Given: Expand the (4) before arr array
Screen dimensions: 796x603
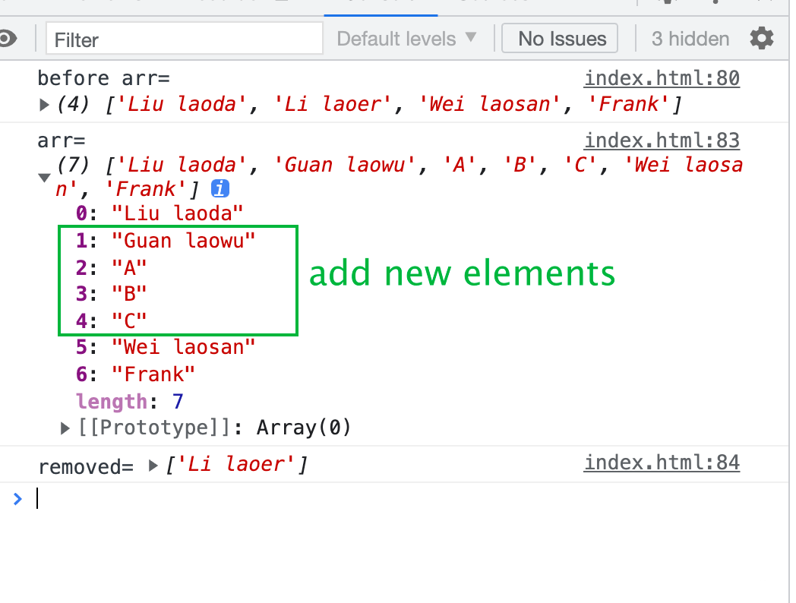Looking at the screenshot, I should pos(45,105).
